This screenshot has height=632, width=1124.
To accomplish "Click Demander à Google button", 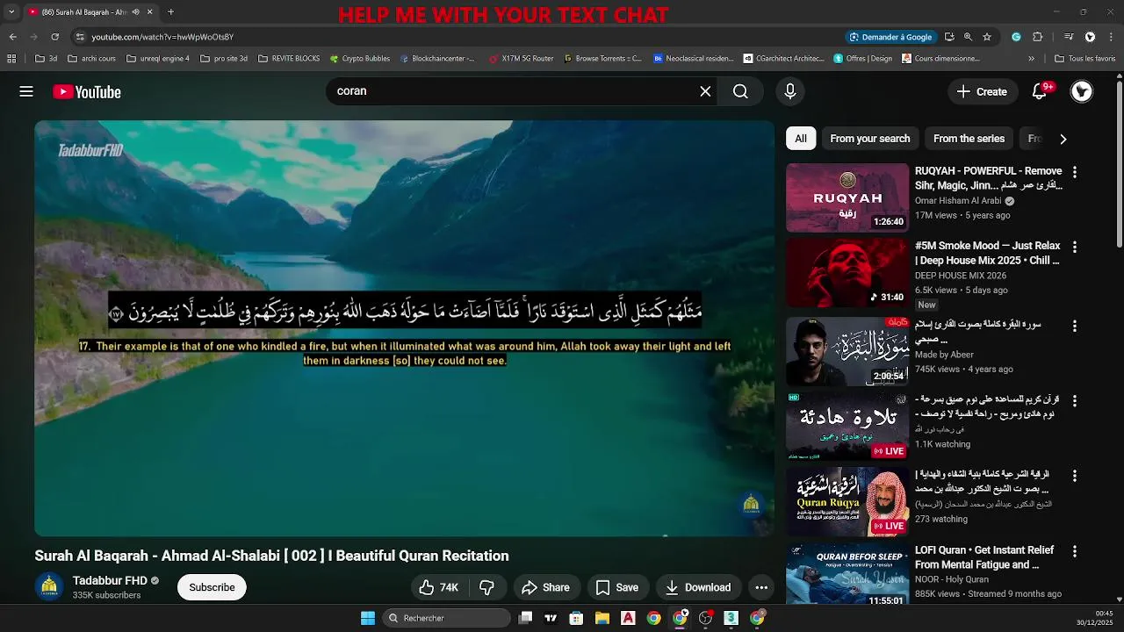I will 890,37.
